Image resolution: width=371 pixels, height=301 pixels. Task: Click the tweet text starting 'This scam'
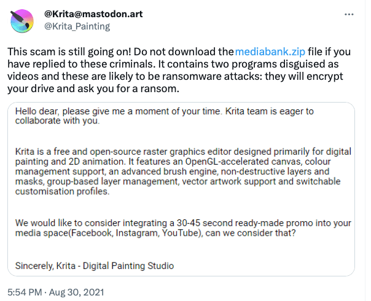coord(179,70)
